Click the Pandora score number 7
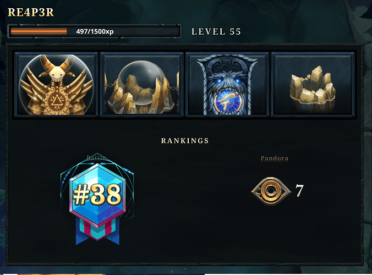 click(299, 190)
